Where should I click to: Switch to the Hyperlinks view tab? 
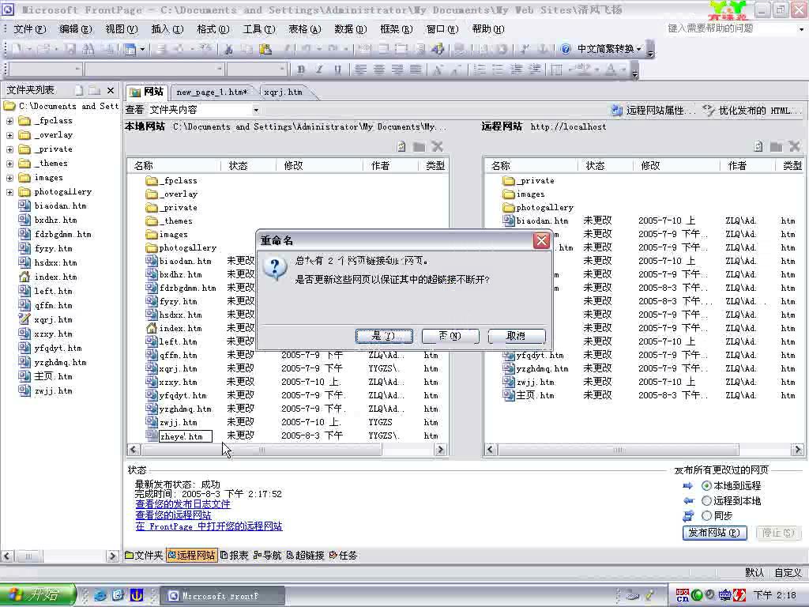pyautogui.click(x=305, y=556)
